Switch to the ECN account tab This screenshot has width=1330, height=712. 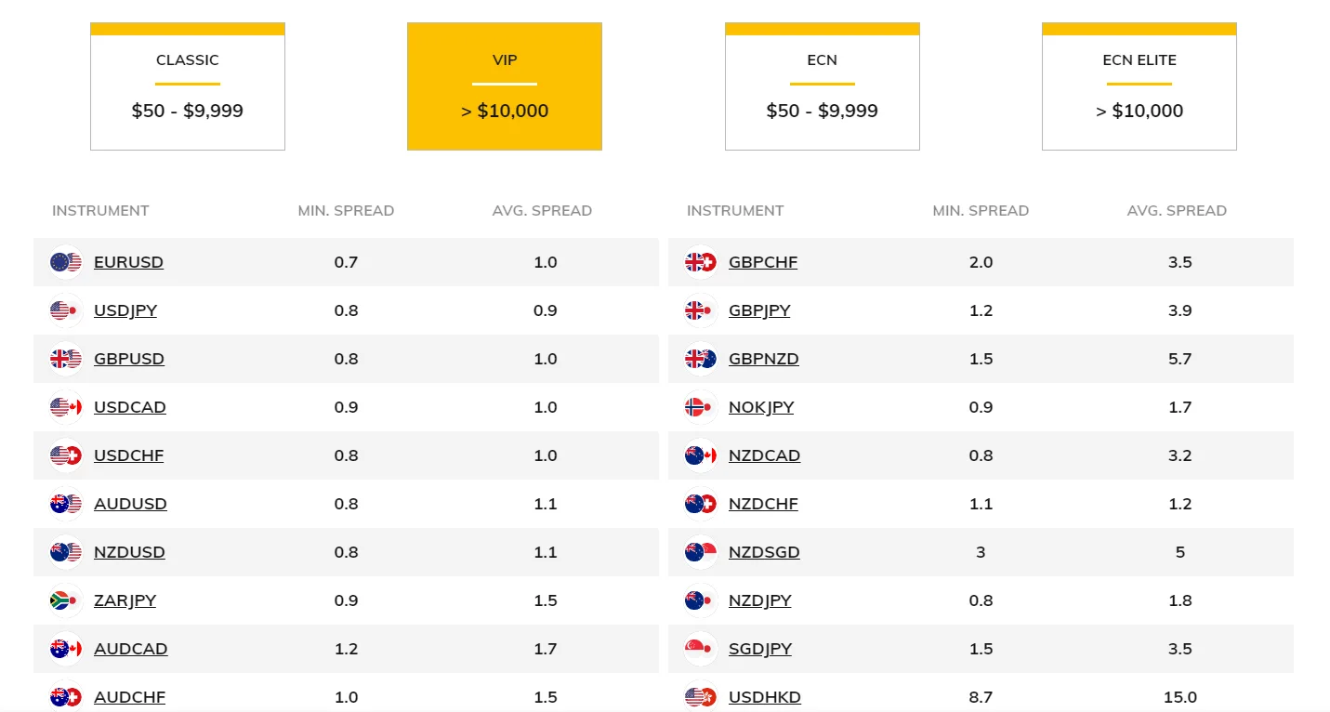click(822, 86)
